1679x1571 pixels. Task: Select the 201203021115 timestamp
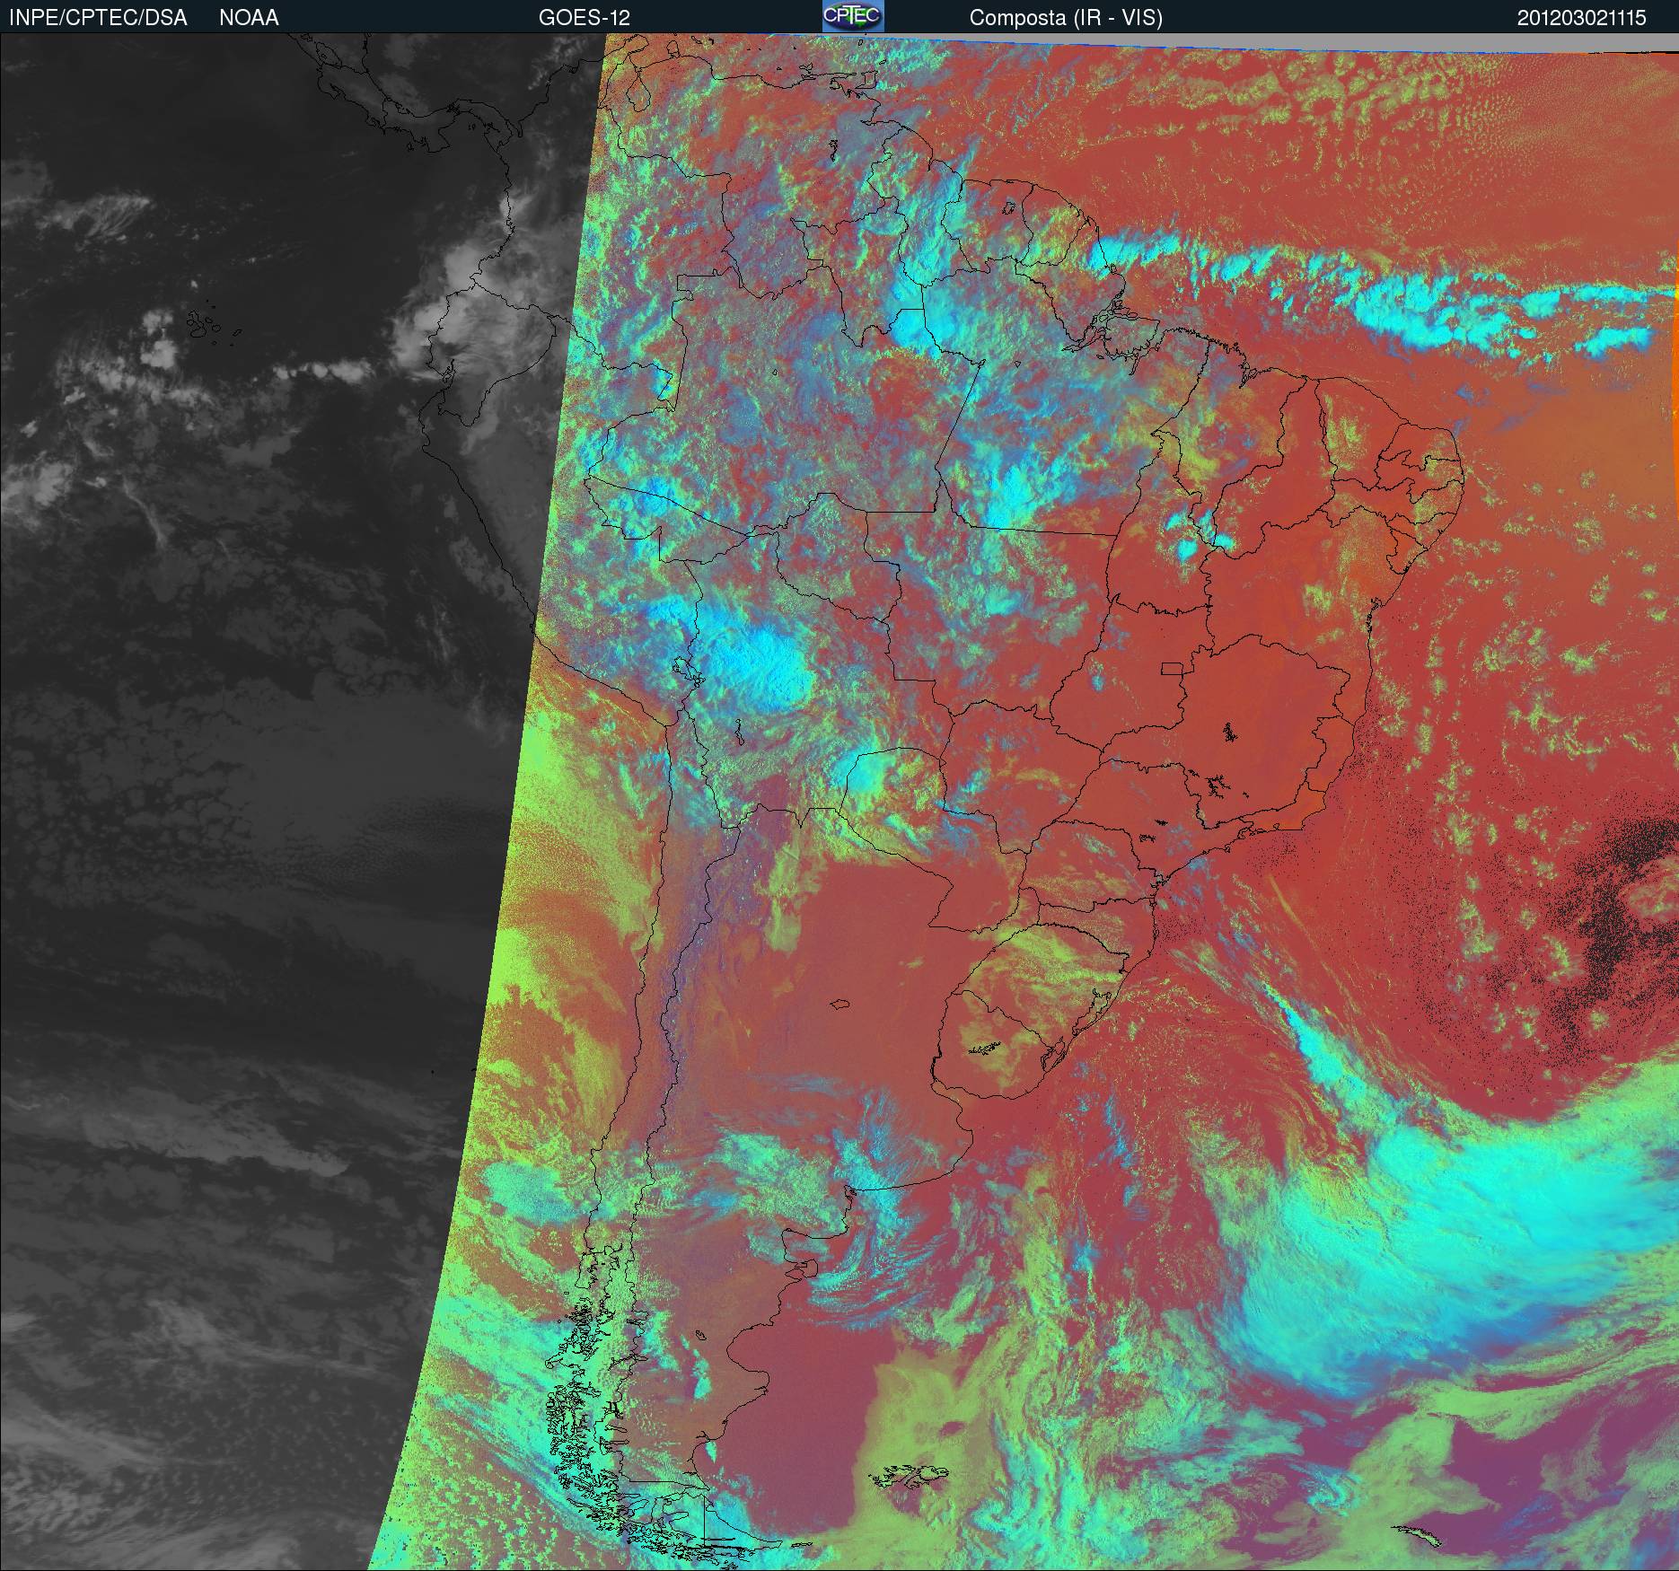(x=1582, y=18)
